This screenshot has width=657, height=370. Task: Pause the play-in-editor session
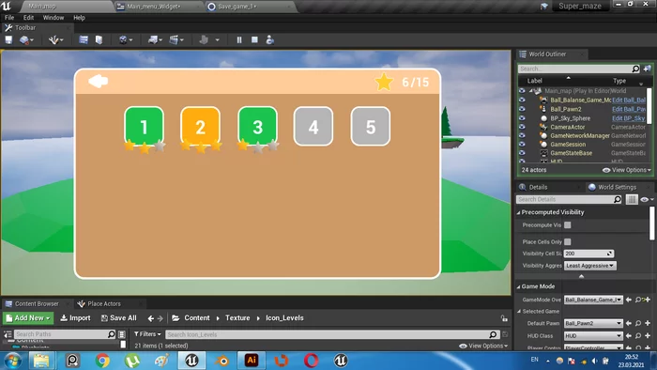[x=239, y=39]
